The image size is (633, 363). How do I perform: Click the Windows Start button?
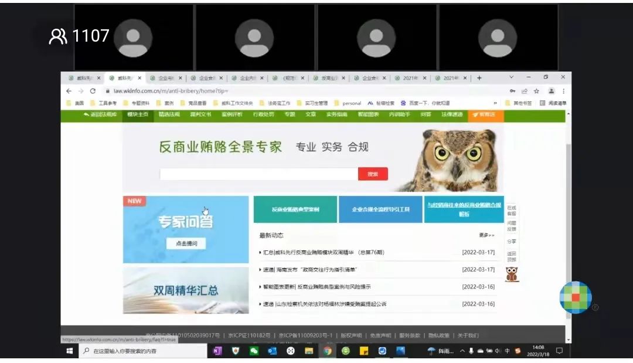coord(69,351)
